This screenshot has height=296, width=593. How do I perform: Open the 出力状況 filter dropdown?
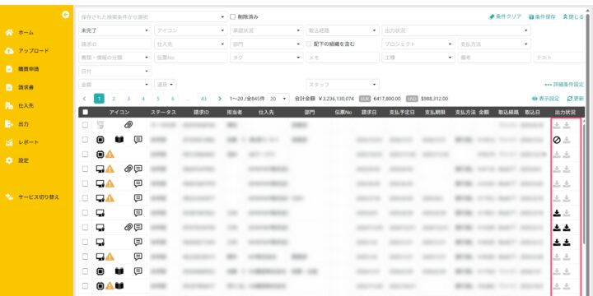pyautogui.click(x=456, y=30)
